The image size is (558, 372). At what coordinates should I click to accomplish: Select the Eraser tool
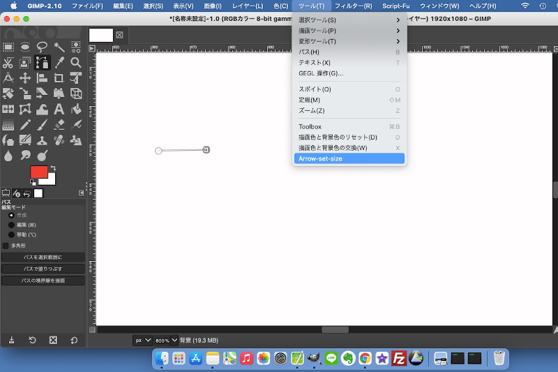59,124
